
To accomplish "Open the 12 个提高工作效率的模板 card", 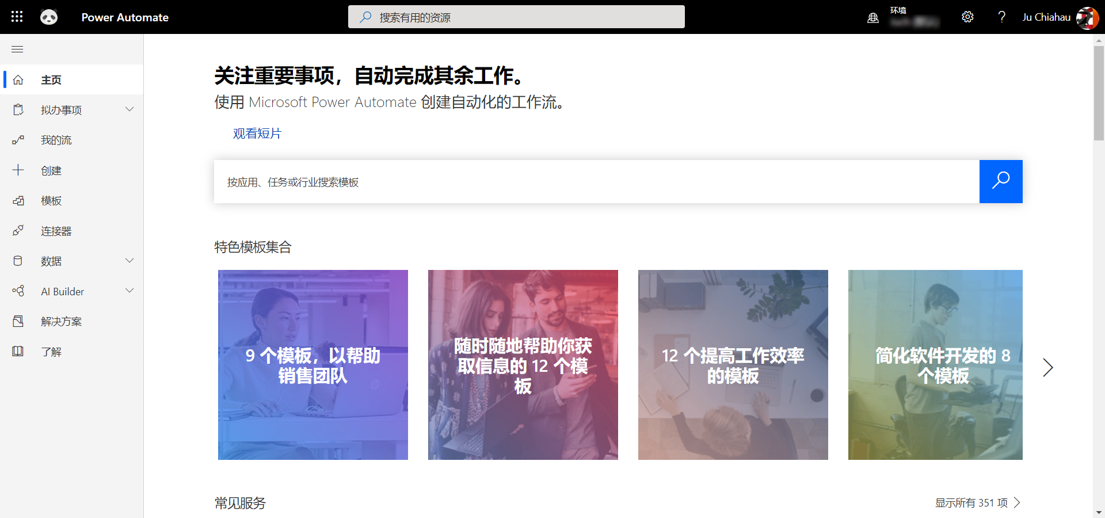I will (x=733, y=365).
